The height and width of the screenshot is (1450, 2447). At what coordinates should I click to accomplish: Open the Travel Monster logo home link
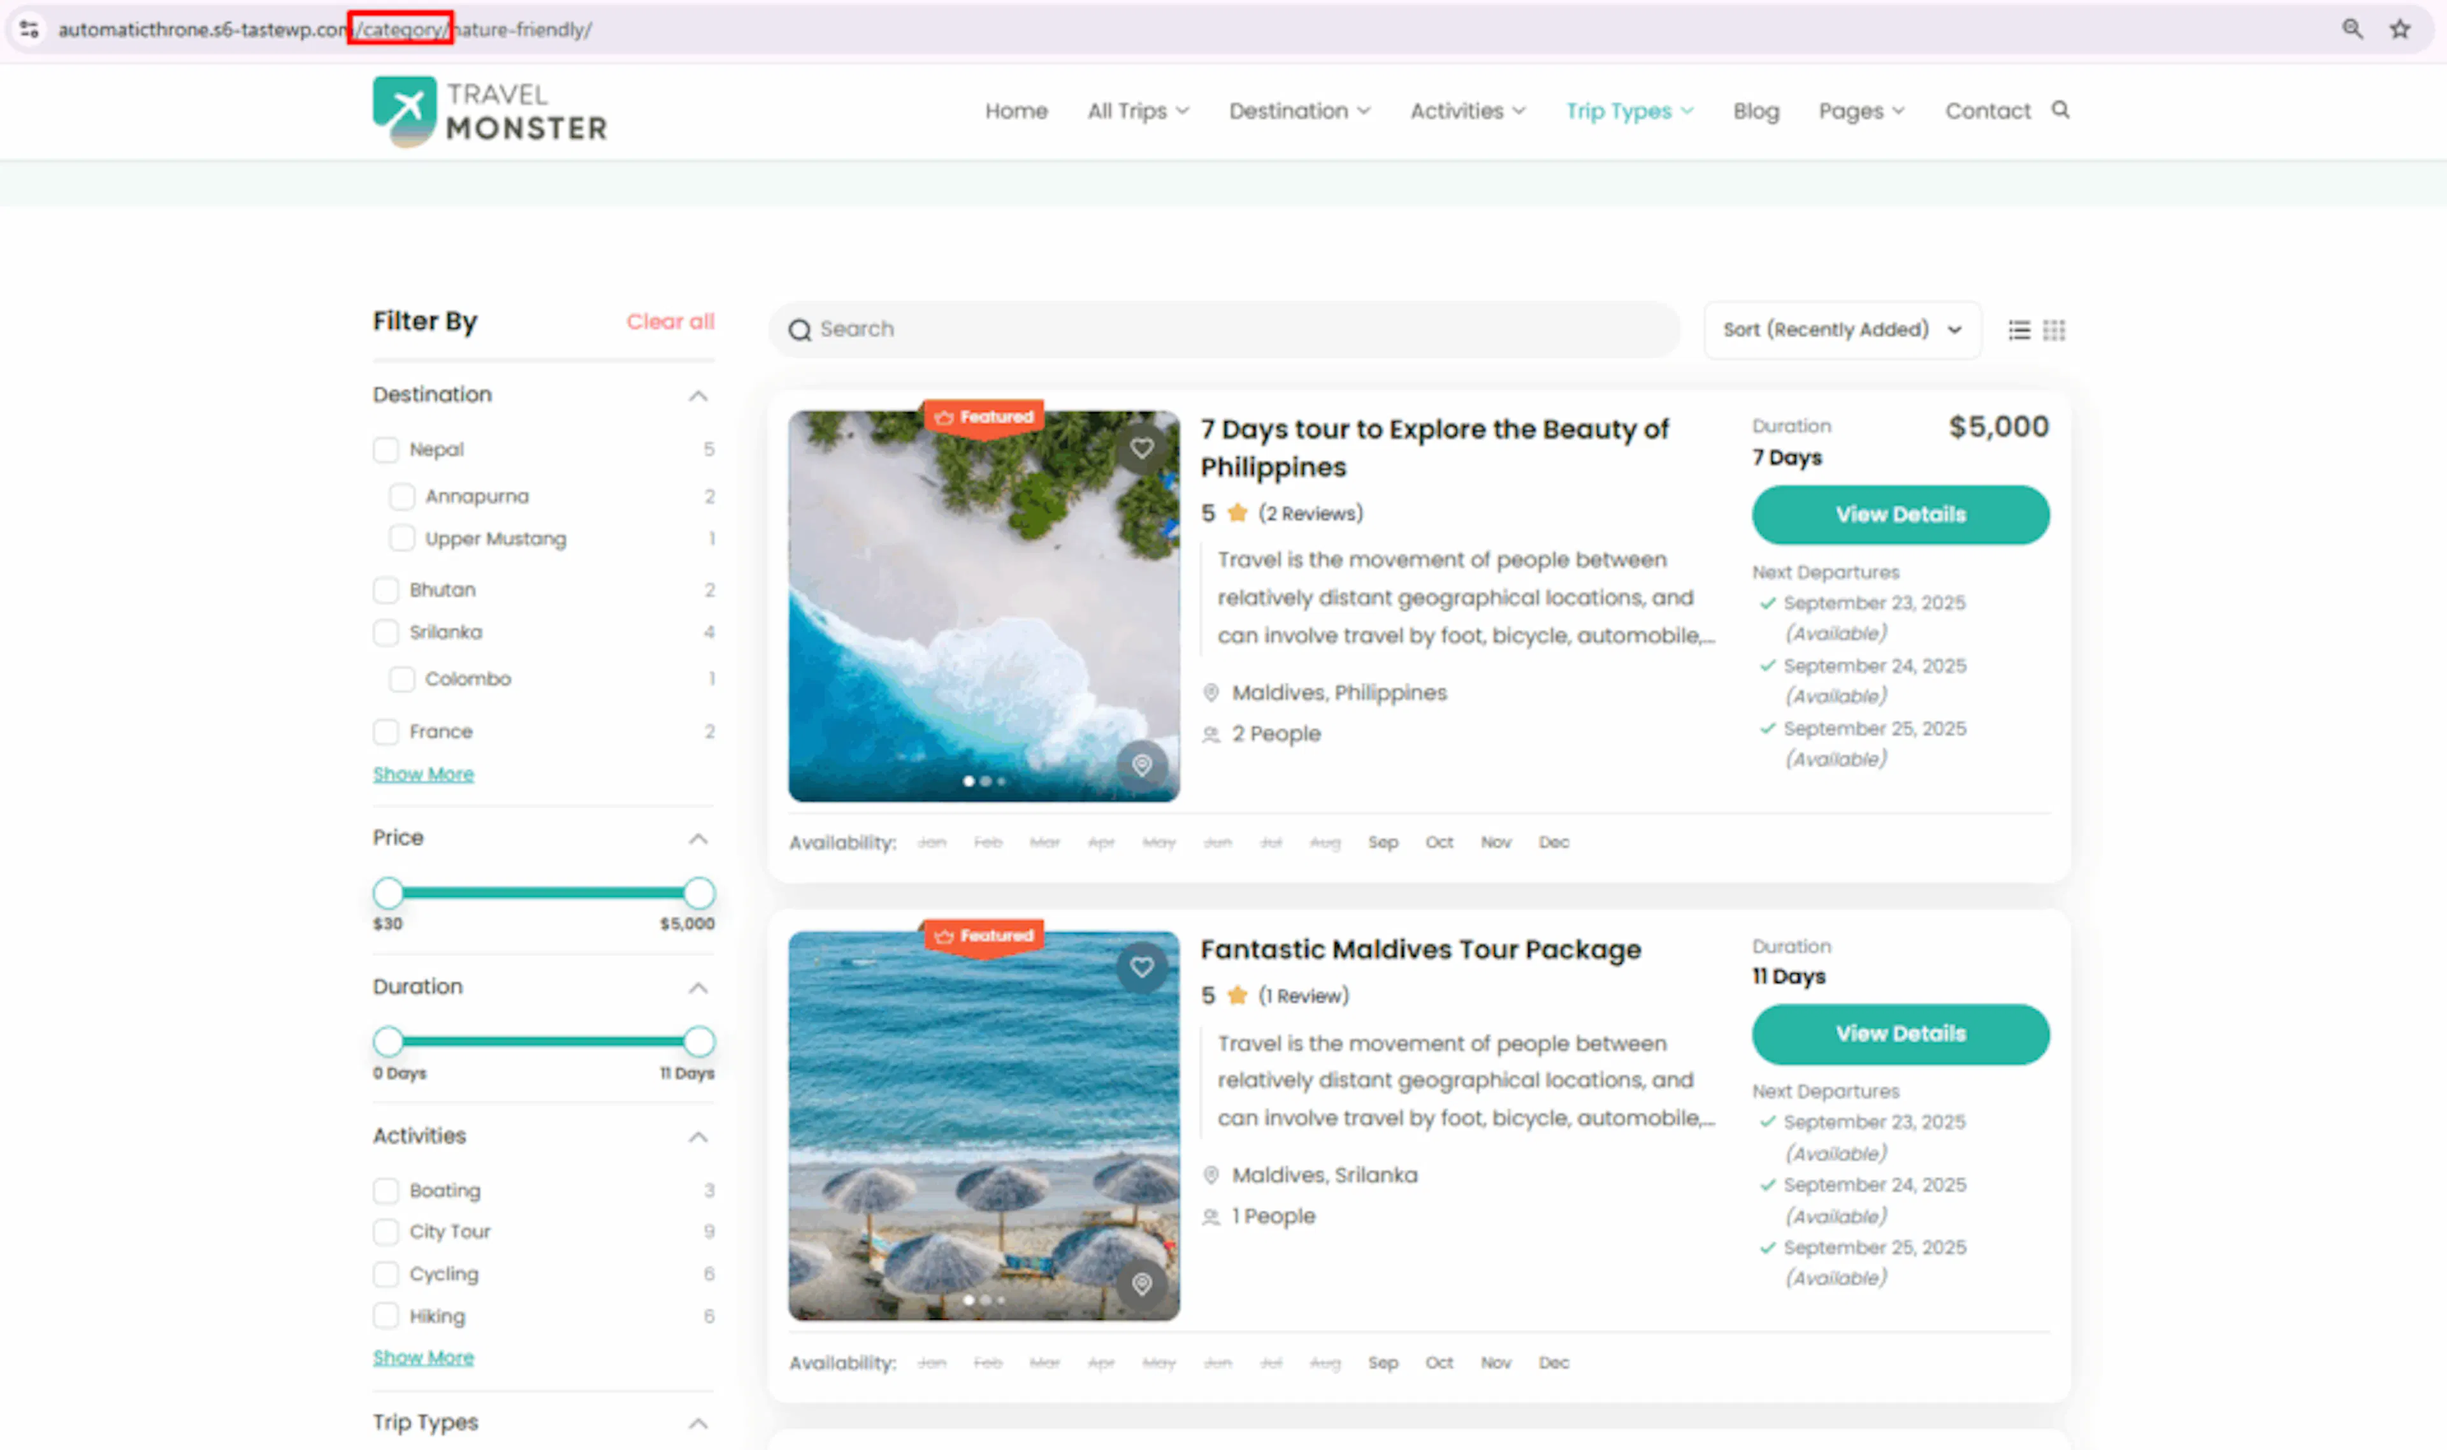pos(489,112)
